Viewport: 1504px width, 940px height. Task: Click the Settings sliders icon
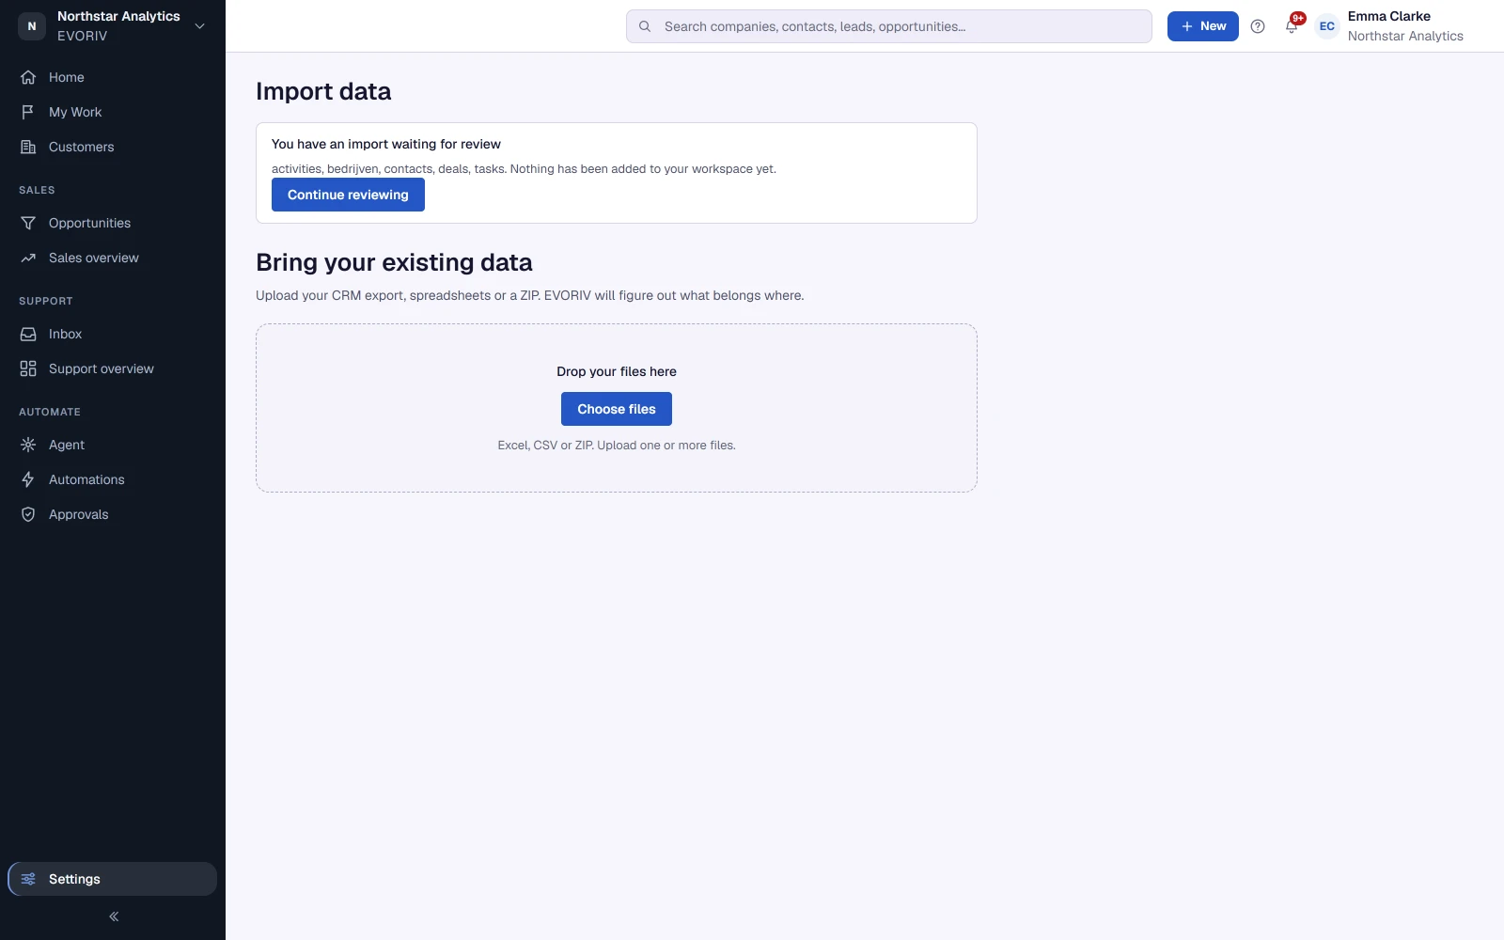pyautogui.click(x=28, y=879)
